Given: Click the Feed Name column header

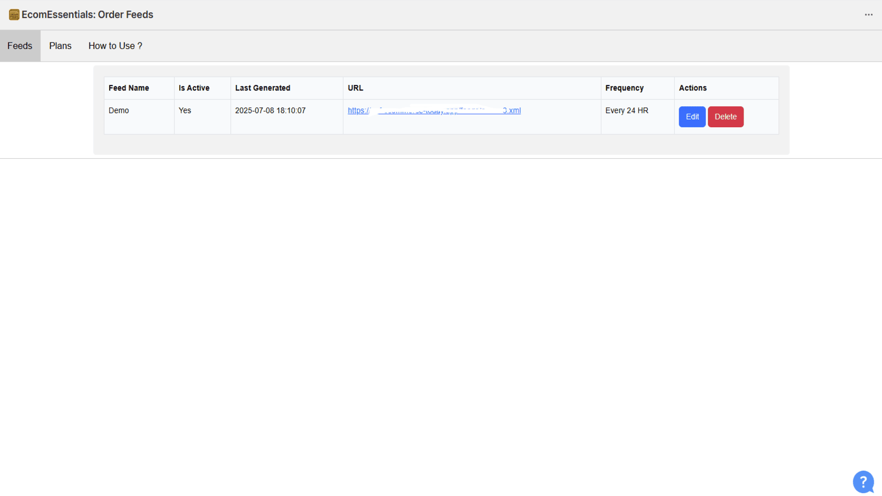Looking at the screenshot, I should tap(128, 88).
